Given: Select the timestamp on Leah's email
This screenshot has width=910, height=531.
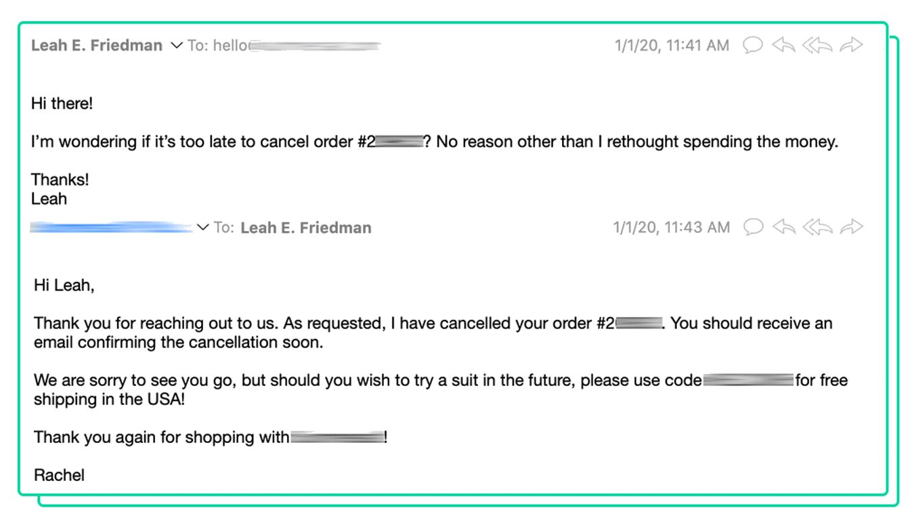Looking at the screenshot, I should [x=670, y=45].
